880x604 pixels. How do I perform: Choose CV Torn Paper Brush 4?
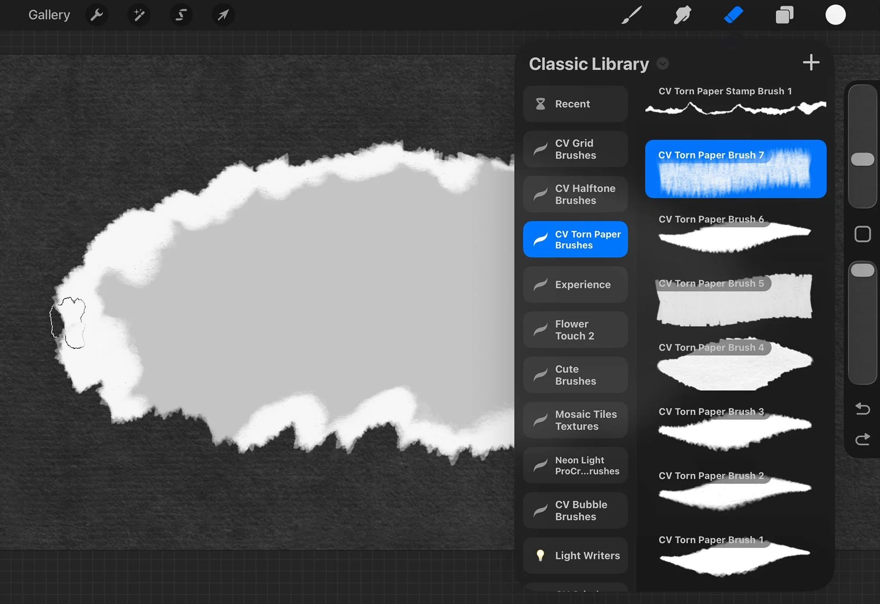click(x=736, y=361)
